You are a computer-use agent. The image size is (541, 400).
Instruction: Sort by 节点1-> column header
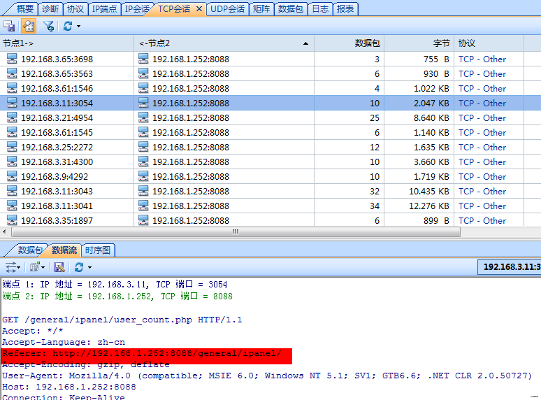point(67,43)
